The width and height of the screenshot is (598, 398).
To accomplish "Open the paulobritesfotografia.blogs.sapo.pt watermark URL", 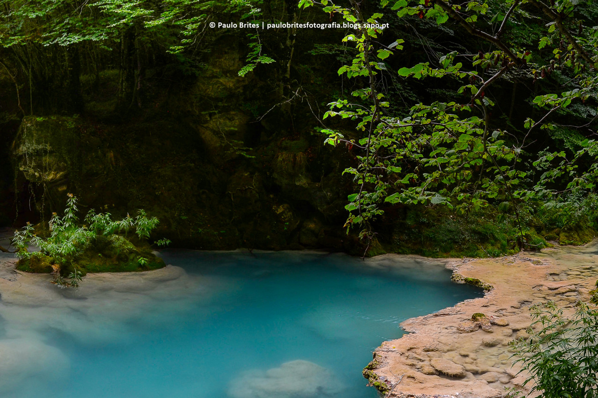I will [327, 25].
